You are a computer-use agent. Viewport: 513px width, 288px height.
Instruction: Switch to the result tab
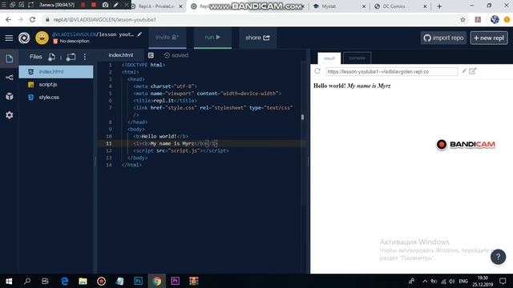pos(329,58)
